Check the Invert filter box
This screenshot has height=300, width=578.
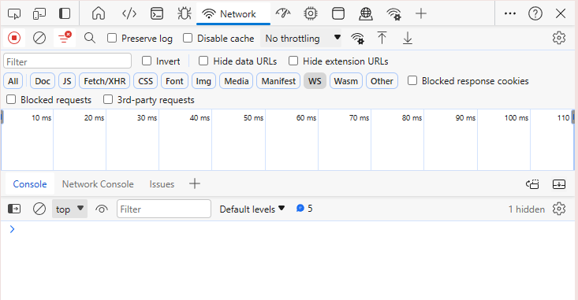click(147, 61)
